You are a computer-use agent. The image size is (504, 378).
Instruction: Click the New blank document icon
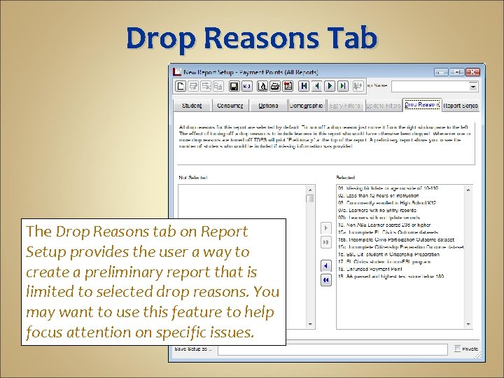[x=181, y=86]
